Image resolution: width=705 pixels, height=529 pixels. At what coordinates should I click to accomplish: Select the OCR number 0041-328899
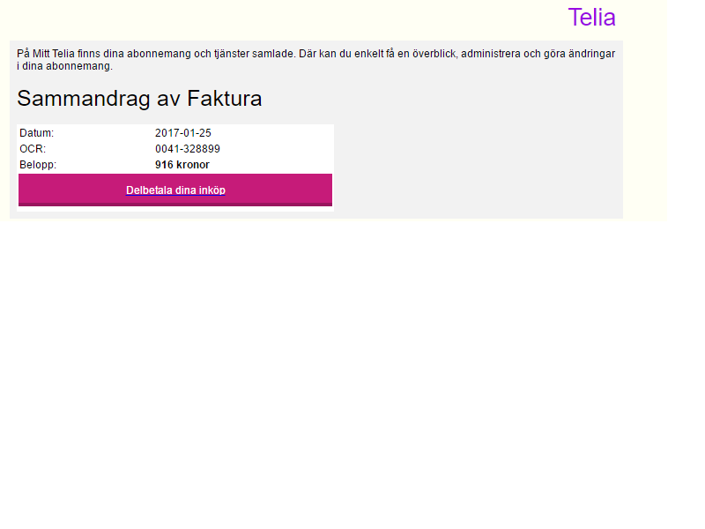(x=188, y=149)
